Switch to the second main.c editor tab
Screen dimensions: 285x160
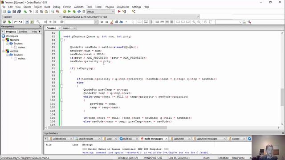coord(66,28)
